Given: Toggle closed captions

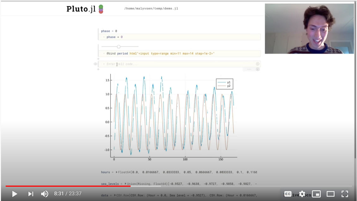Looking at the screenshot, I should [x=288, y=194].
